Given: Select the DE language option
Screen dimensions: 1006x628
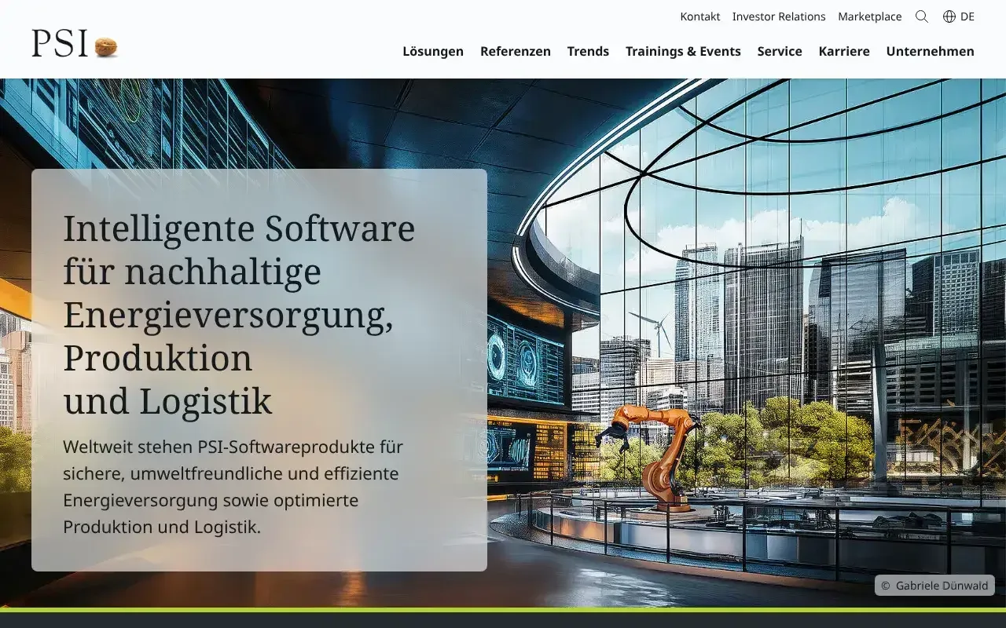Looking at the screenshot, I should click(x=967, y=16).
